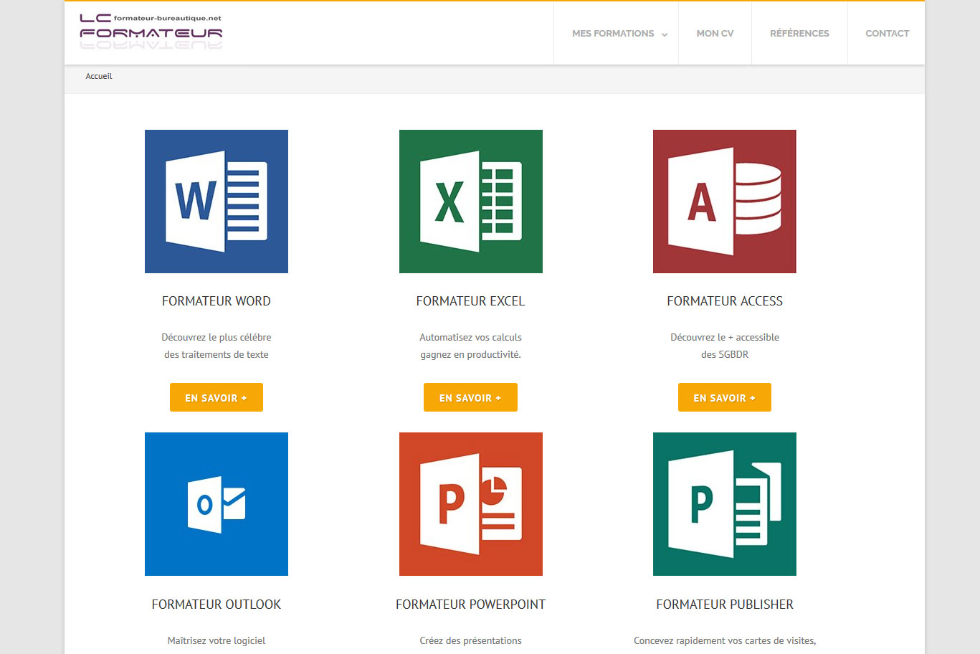Click the formateur-bureautique.net text in header
The width and height of the screenshot is (980, 654).
[168, 18]
